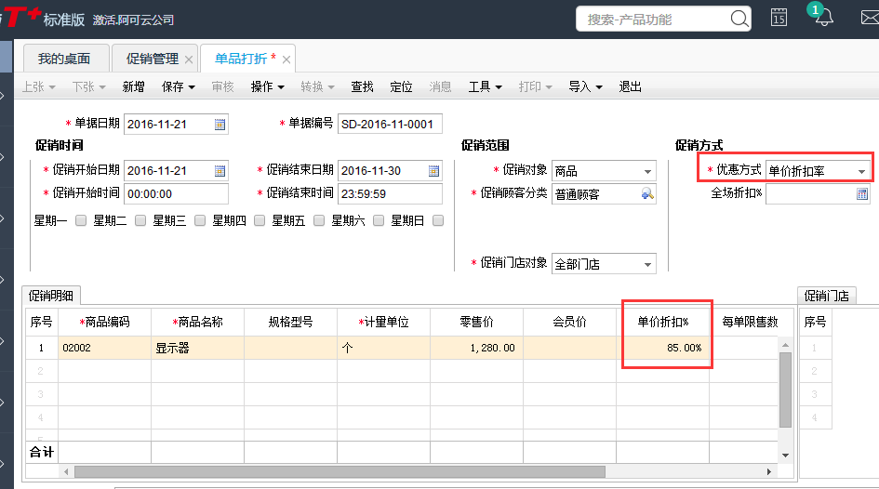Open calculator icon in 全场折扣% field
879x489 pixels.
tap(862, 194)
